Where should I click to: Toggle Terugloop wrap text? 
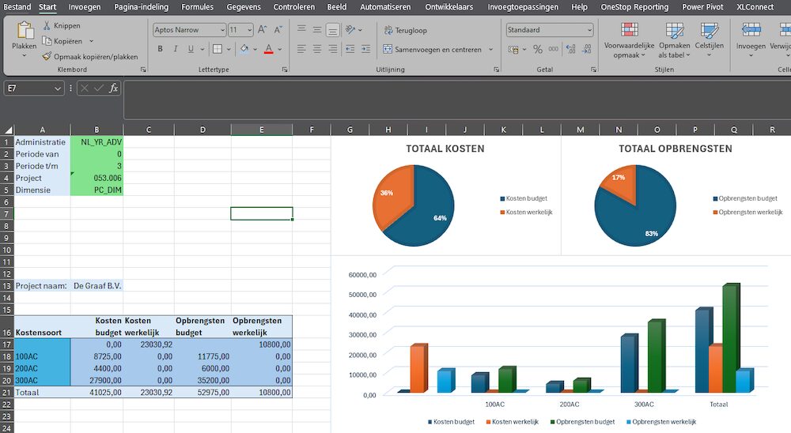click(x=406, y=30)
